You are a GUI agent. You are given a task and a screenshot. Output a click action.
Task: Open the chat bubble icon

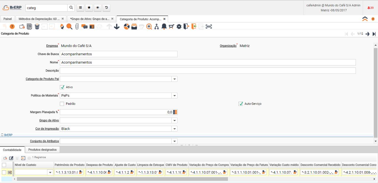pyautogui.click(x=84, y=27)
